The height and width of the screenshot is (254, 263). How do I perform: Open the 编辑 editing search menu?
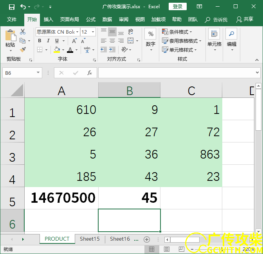coord(232,40)
